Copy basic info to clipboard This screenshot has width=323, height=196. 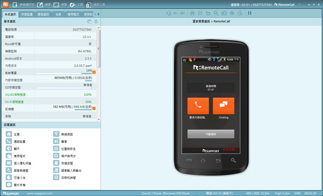tap(89, 21)
